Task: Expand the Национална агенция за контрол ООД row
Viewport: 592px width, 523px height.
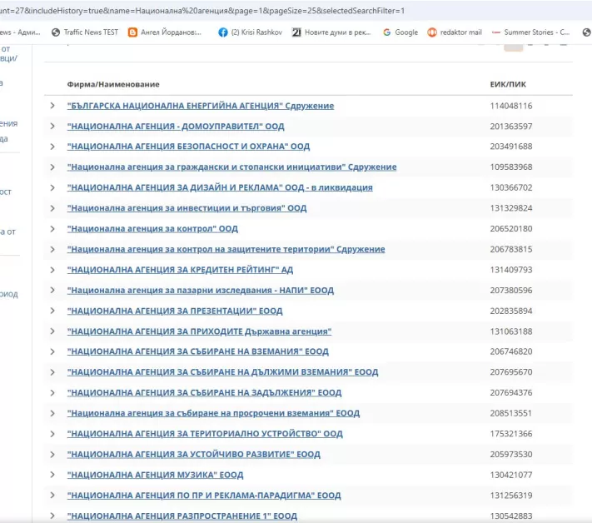Action: (x=52, y=228)
